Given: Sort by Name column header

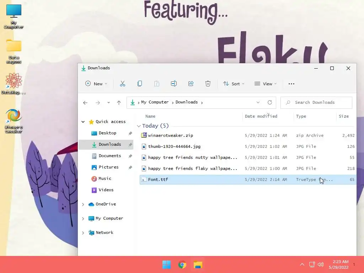Looking at the screenshot, I should (150, 116).
